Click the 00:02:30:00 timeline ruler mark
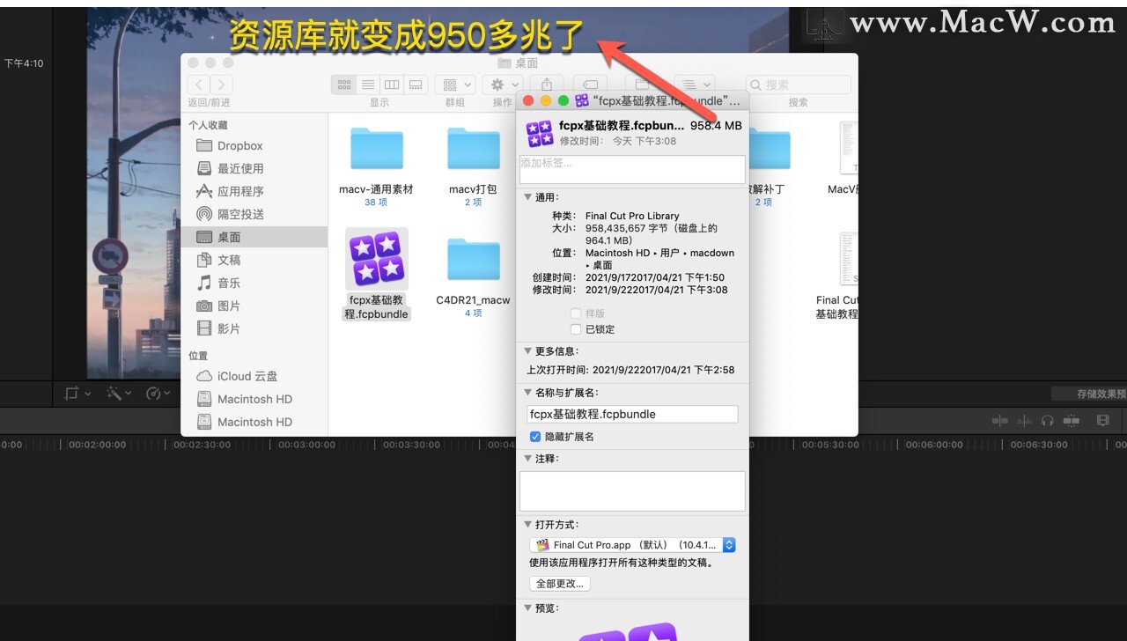Screen dimensions: 1127x641 tap(203, 445)
